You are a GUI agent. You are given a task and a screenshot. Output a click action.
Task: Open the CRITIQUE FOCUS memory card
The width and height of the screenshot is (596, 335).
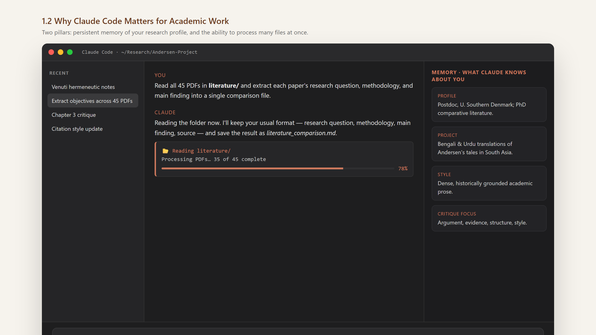pos(489,218)
